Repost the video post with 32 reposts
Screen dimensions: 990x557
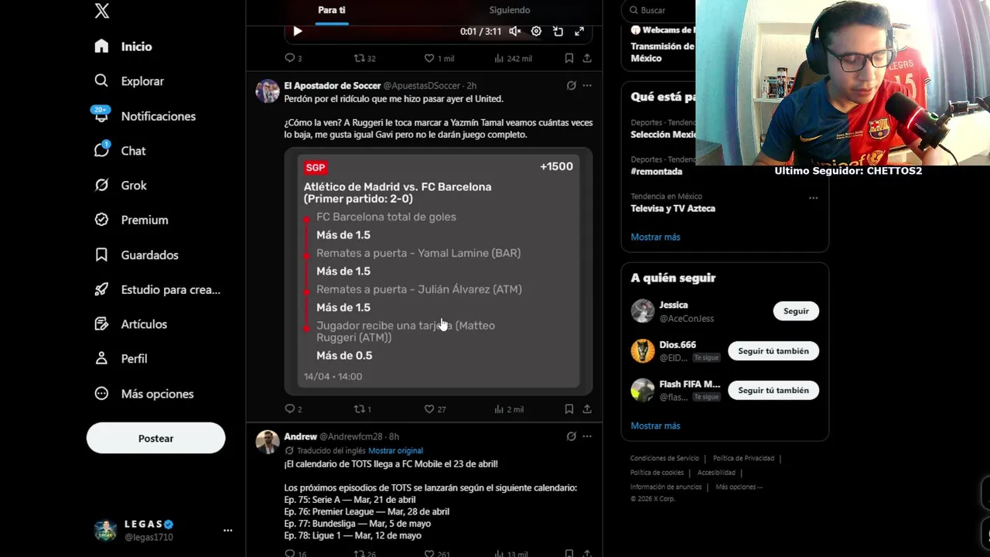[x=364, y=58]
